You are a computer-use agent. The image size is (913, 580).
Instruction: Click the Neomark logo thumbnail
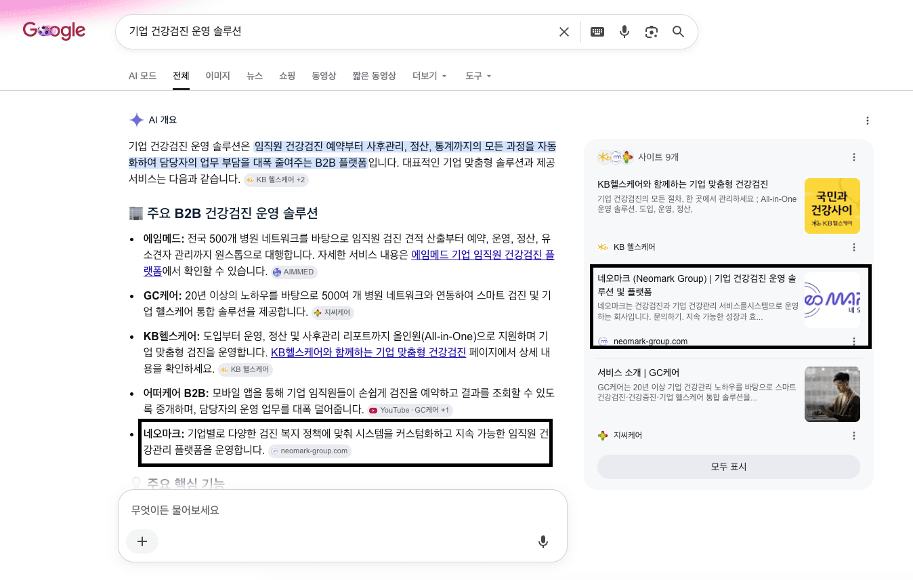point(832,300)
